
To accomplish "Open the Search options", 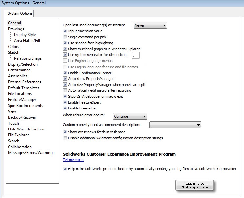I will coord(14,141).
